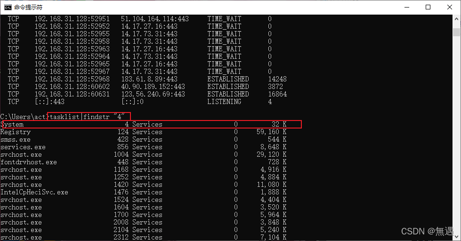Click PID 1420 in the tasklist output
Viewport: 461px width, 241px height.
(x=121, y=185)
